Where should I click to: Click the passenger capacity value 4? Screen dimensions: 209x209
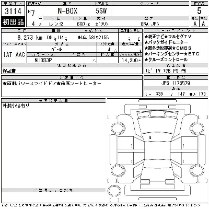(109, 50)
